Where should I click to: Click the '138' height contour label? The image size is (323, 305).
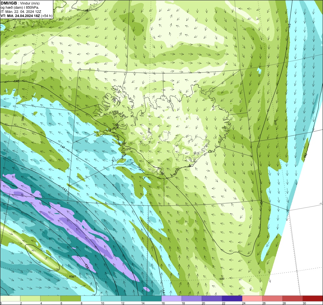click(87, 267)
